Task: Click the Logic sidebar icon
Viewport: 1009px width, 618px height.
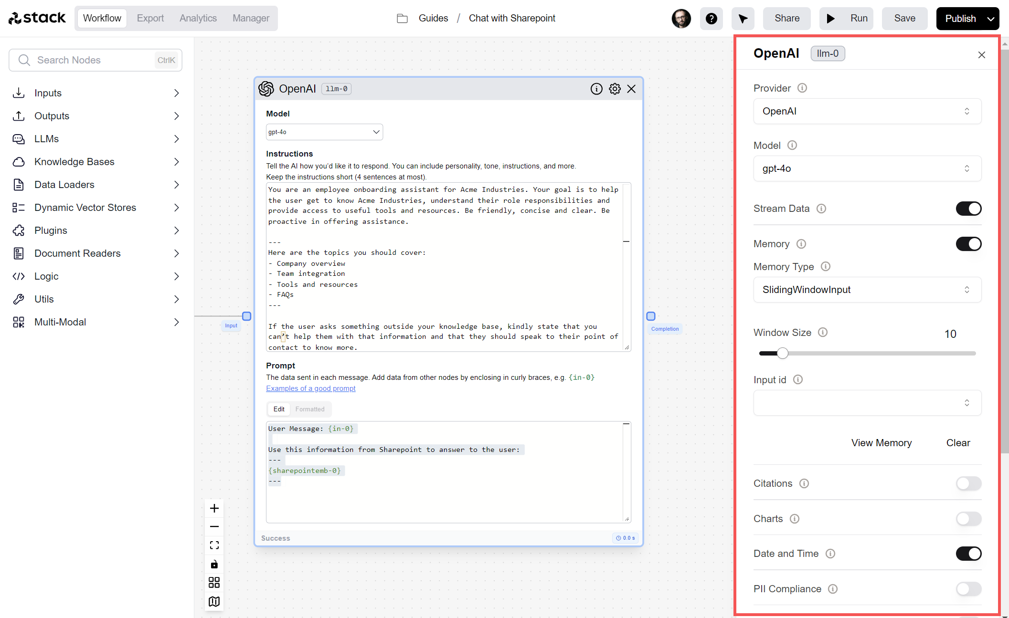Action: tap(20, 276)
